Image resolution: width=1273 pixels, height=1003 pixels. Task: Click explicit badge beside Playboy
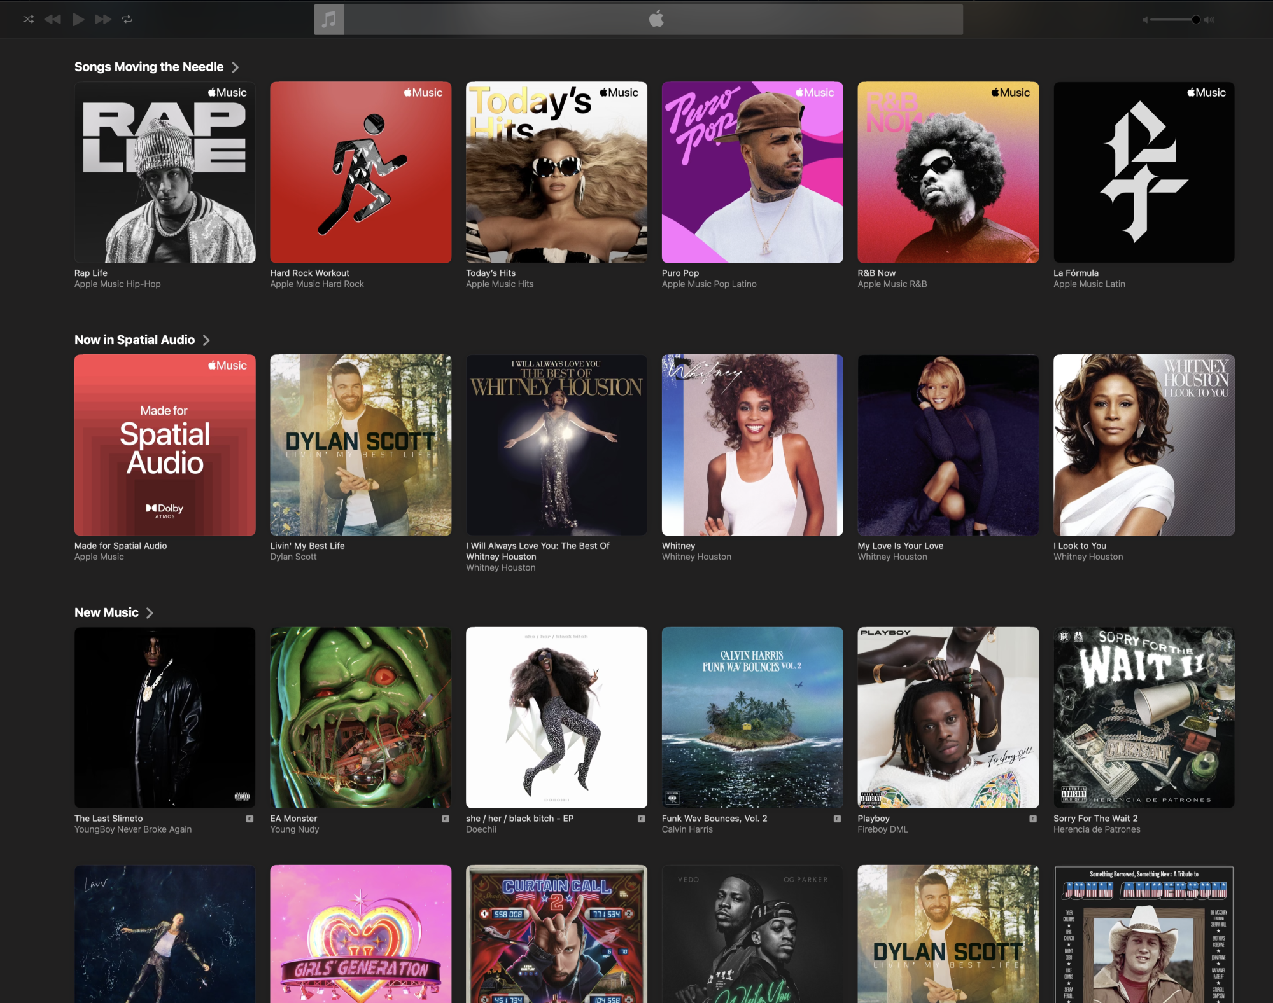coord(1033,819)
